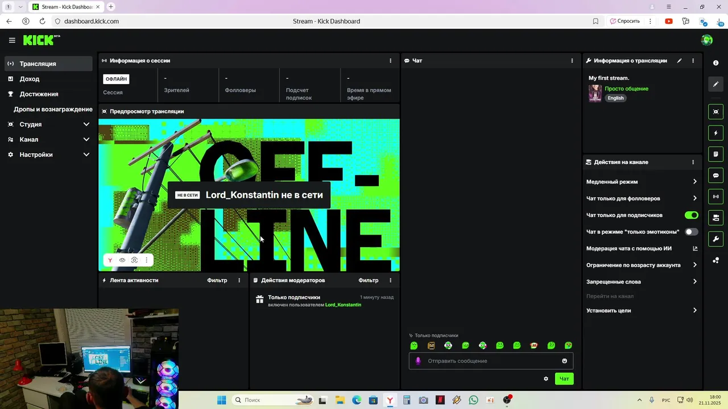728x409 pixels.
Task: Open Чат только для фолловеров settings
Action: tap(642, 199)
